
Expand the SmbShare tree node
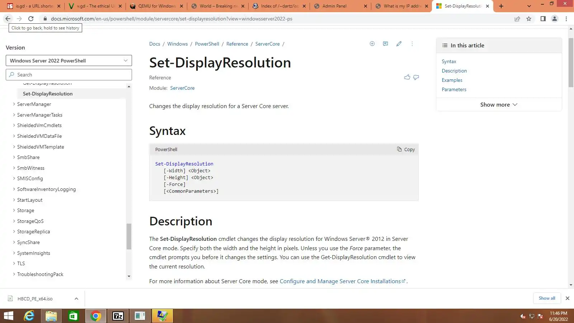14,157
